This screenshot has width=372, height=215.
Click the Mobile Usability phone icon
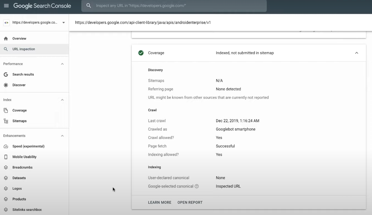pos(6,157)
